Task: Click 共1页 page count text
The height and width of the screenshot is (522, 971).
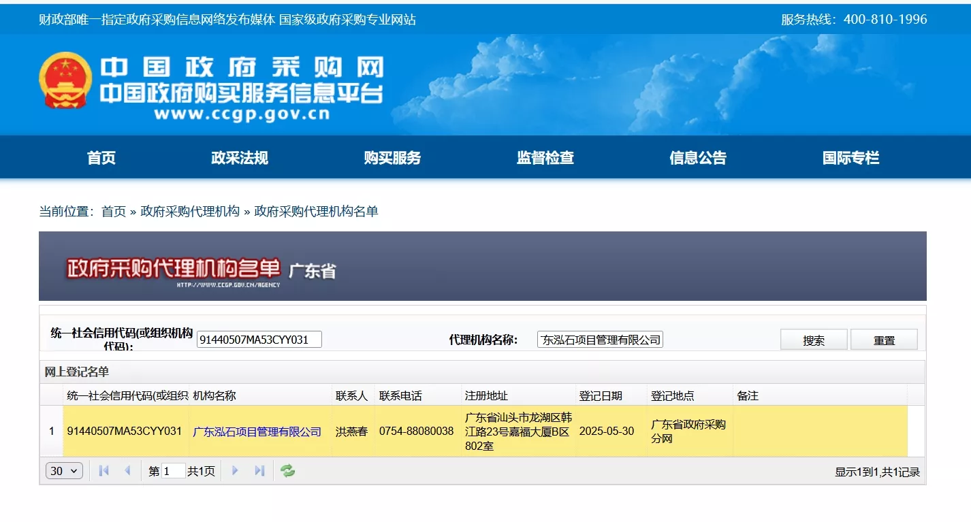Action: 202,471
